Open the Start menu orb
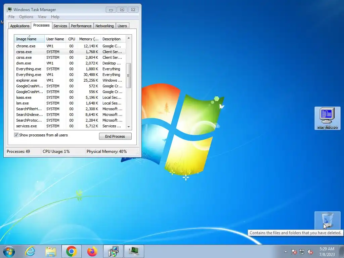Image resolution: width=344 pixels, height=258 pixels. pyautogui.click(x=9, y=251)
